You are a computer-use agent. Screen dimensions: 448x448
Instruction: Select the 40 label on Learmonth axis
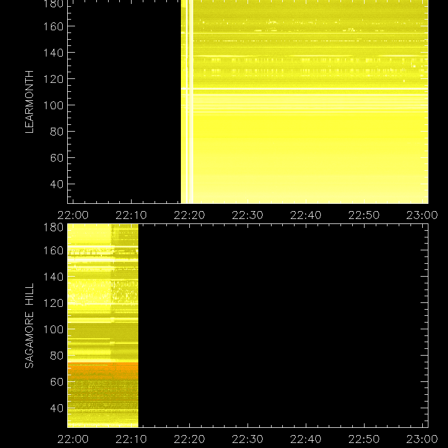coord(57,184)
